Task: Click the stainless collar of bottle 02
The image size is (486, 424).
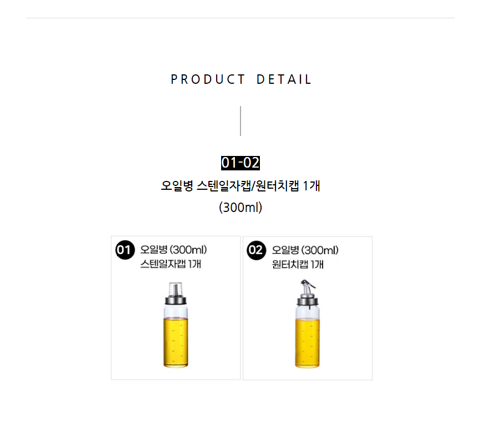Action: [x=308, y=300]
